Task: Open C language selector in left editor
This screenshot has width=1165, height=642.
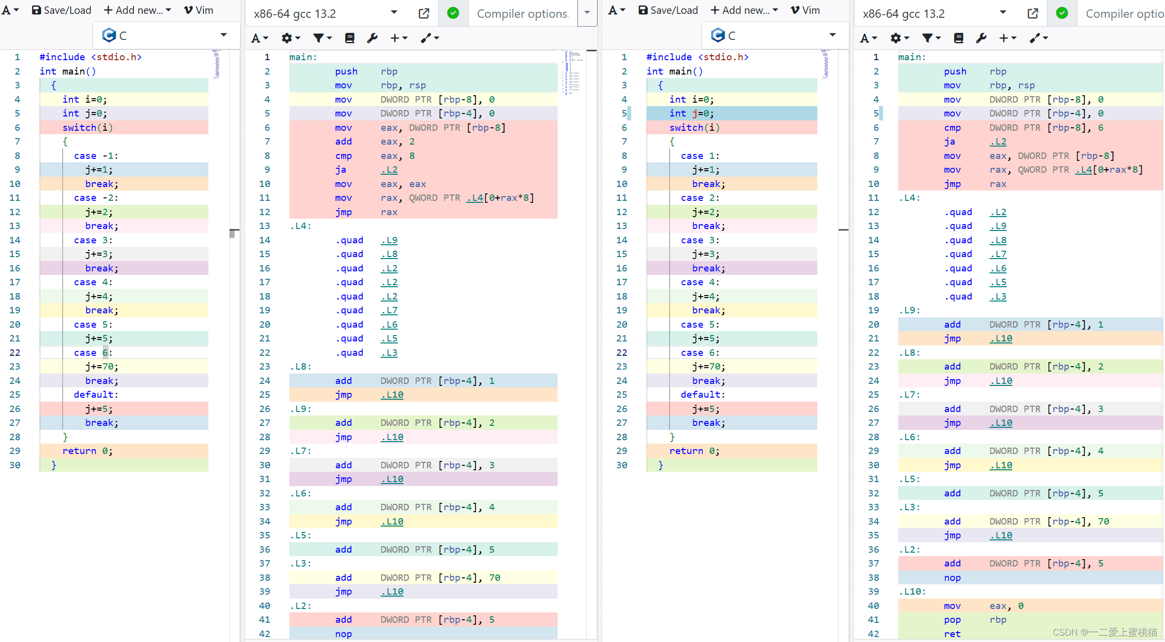Action: [x=166, y=36]
